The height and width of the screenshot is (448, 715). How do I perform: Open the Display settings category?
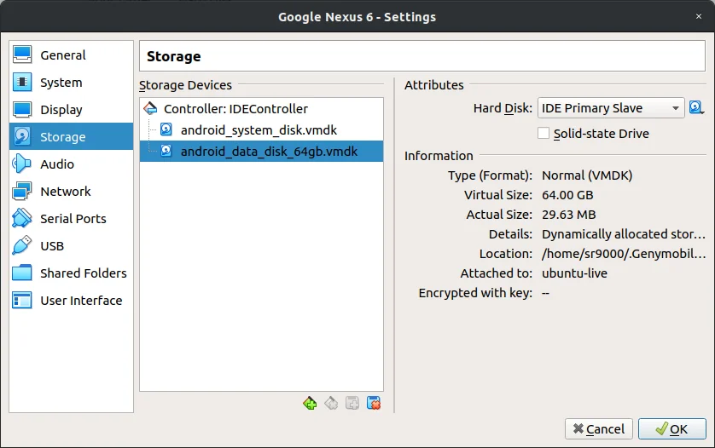coord(71,110)
